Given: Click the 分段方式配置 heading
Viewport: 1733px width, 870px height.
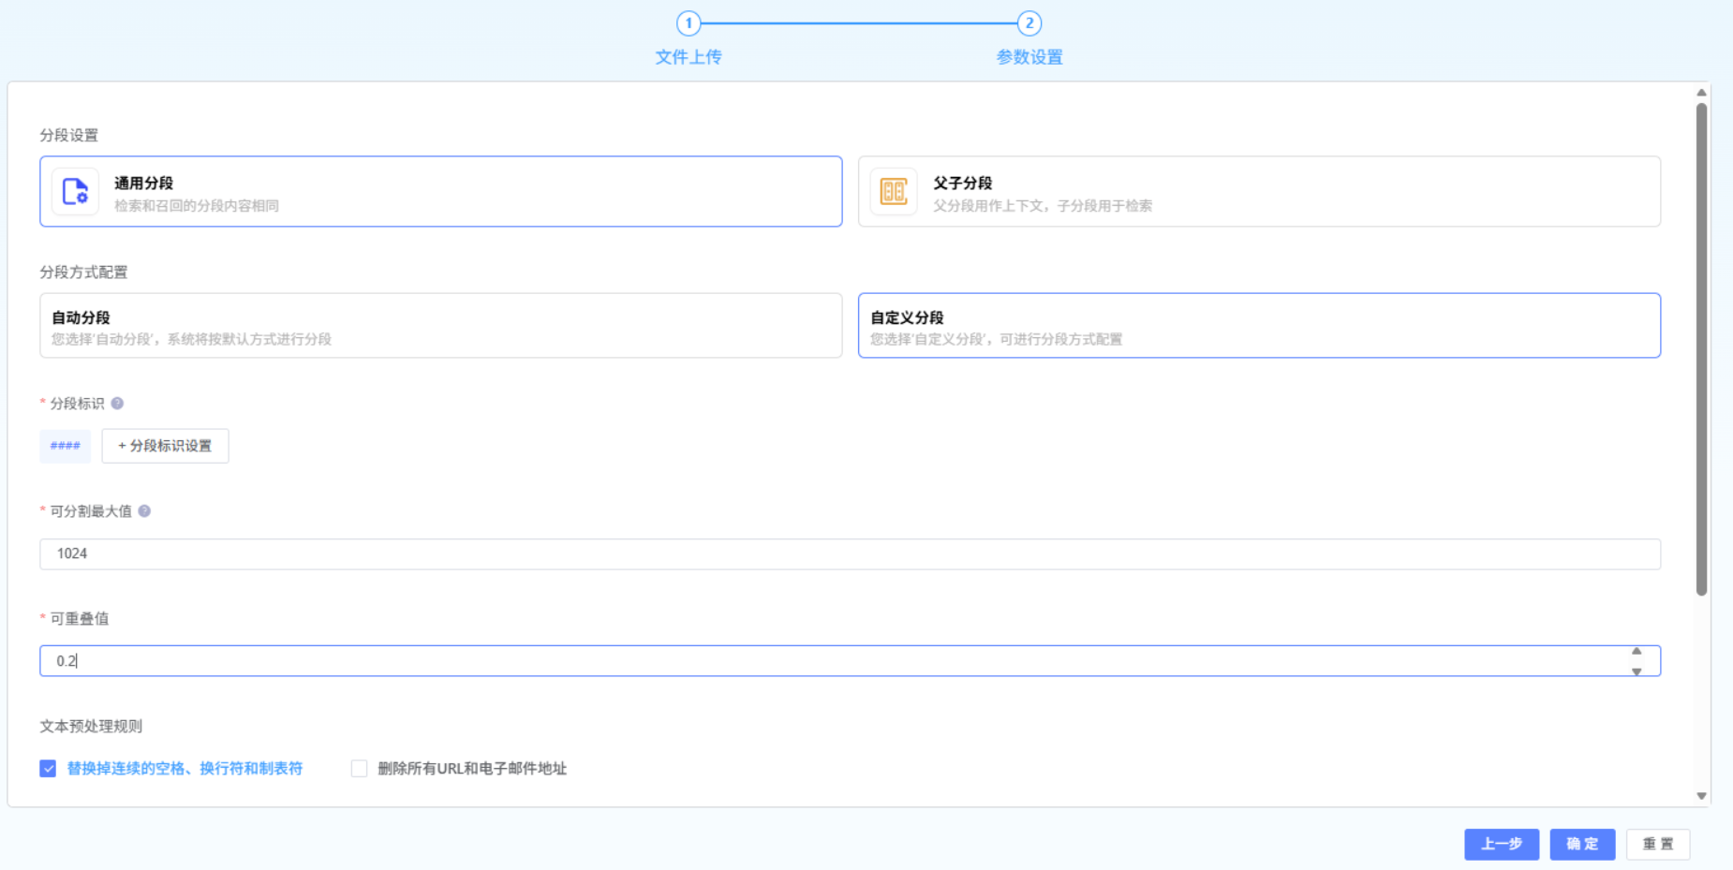Looking at the screenshot, I should 83,273.
